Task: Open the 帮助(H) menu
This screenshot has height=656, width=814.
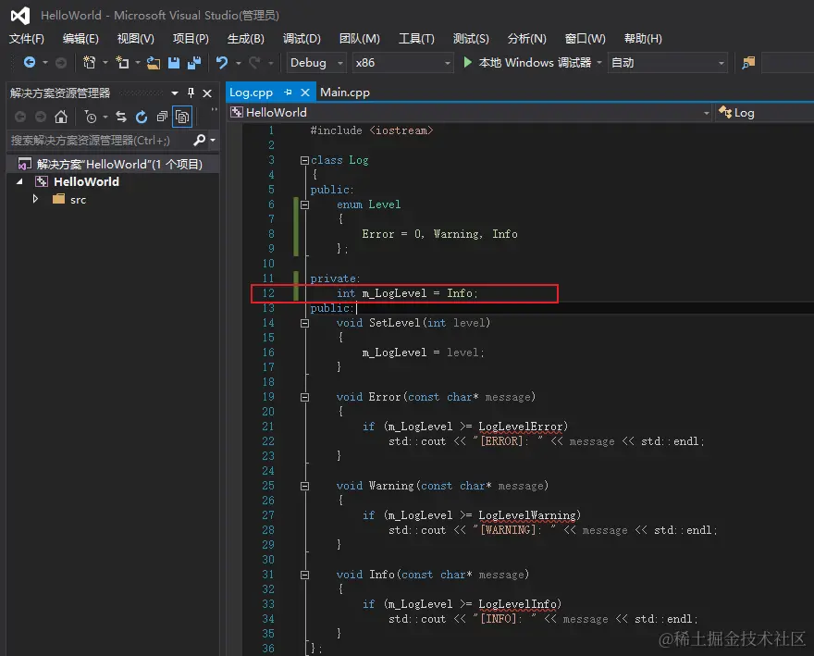Action: coord(643,39)
